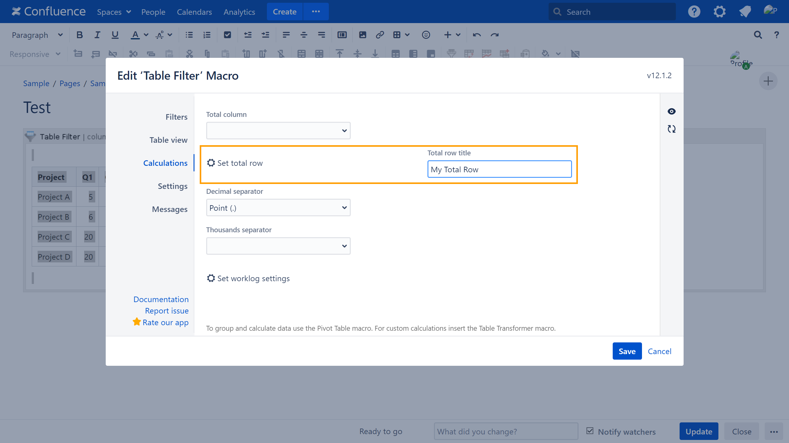
Task: Click the Save button
Action: point(627,351)
